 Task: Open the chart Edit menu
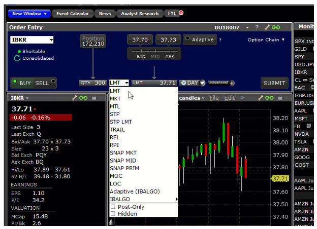tap(230, 98)
